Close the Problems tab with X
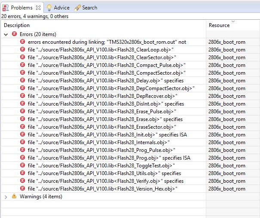This screenshot has height=218, width=260. click(x=38, y=8)
